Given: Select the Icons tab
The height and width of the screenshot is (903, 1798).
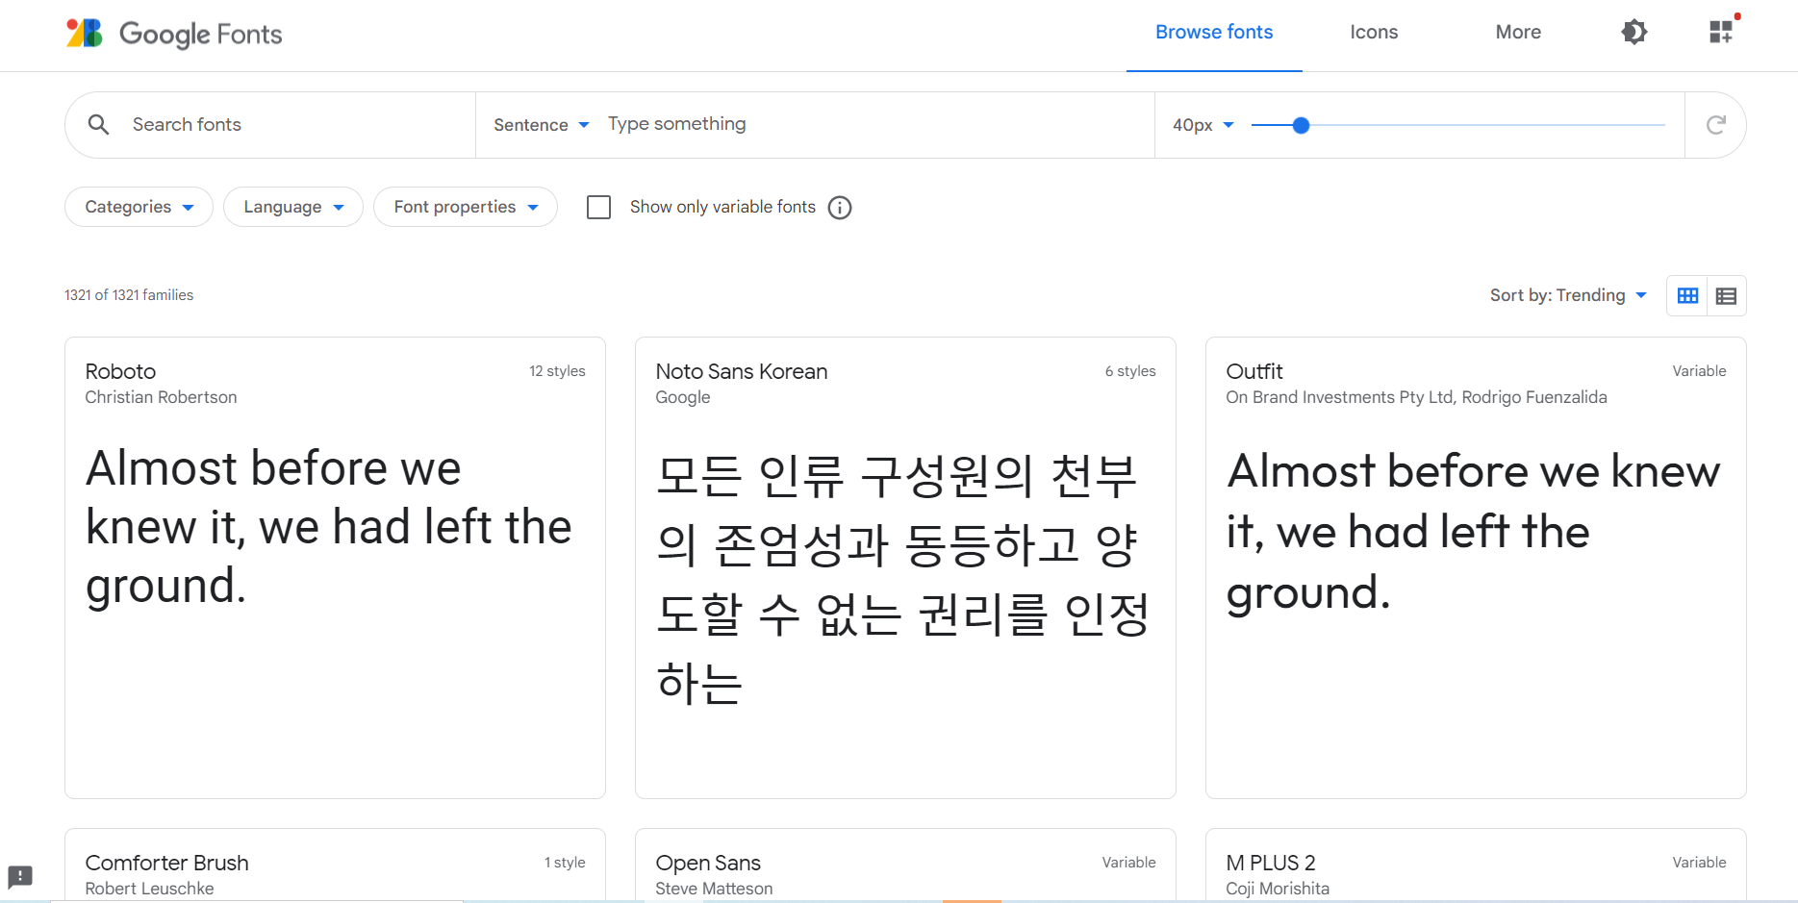Looking at the screenshot, I should tap(1374, 32).
